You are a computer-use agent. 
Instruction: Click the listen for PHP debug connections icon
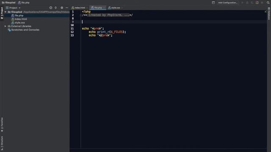point(257,3)
